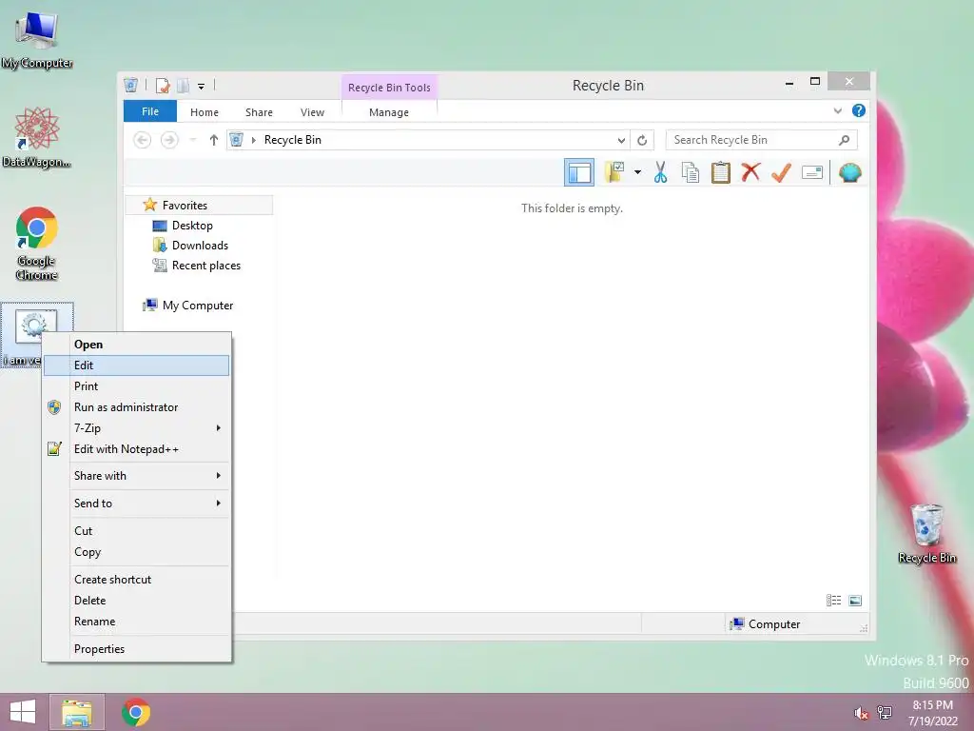Go up one folder level arrow
974x731 pixels.
[x=214, y=140]
